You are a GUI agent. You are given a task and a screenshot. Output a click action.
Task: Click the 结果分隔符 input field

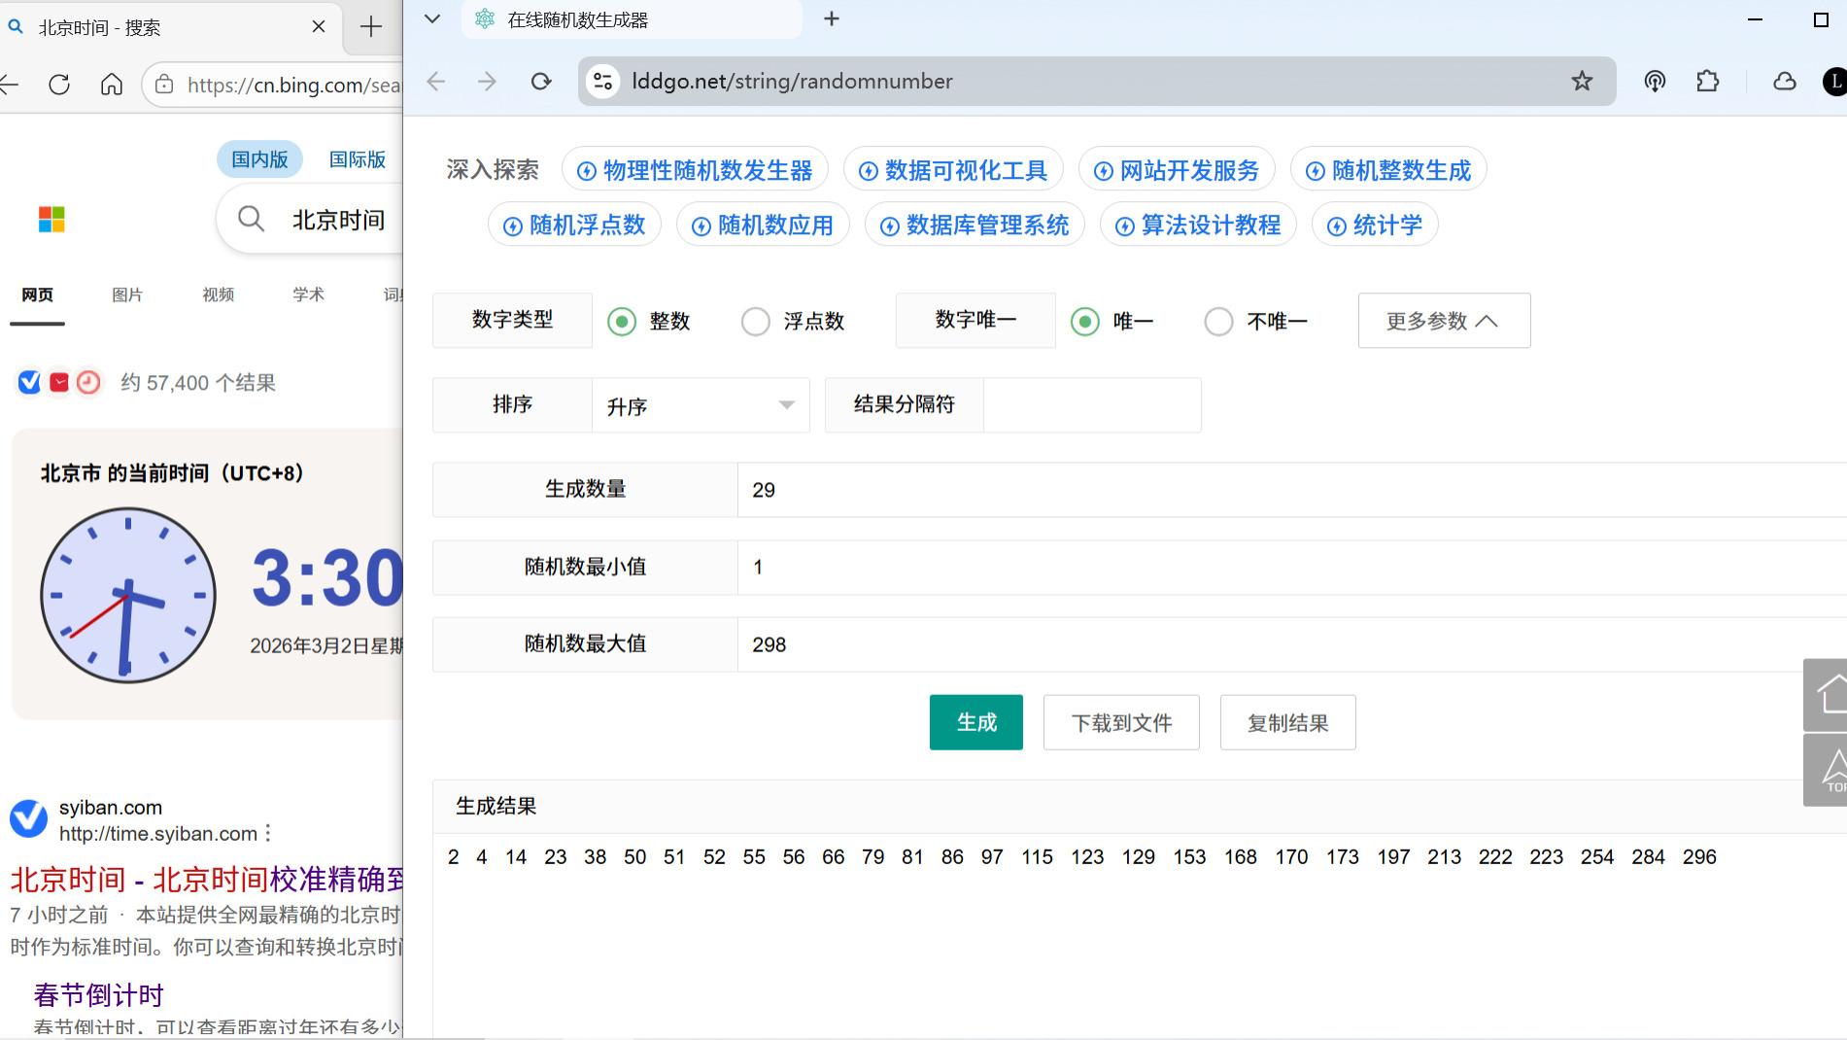[1091, 405]
